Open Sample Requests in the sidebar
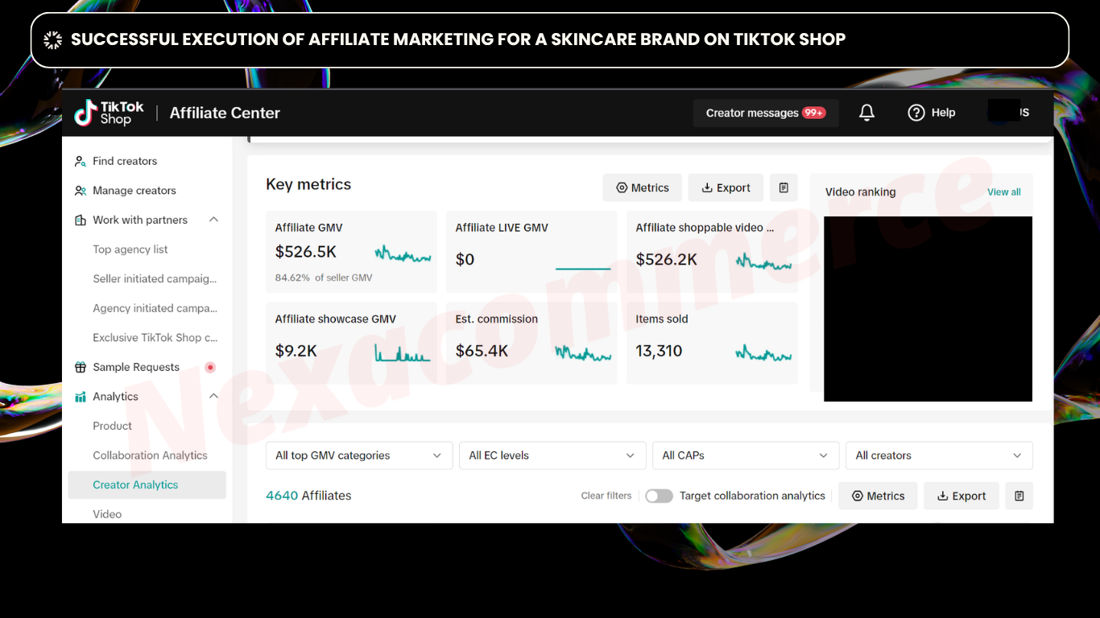1100x618 pixels. (x=136, y=367)
